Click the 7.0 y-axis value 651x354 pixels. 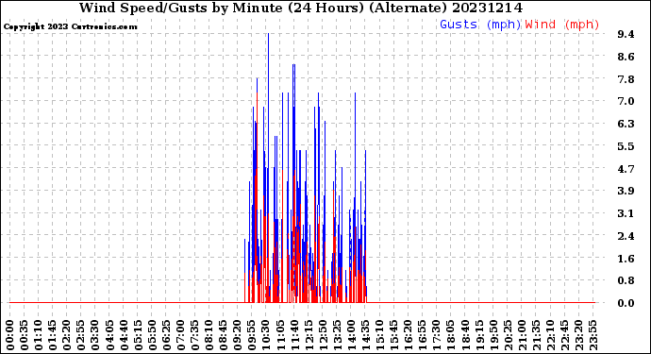click(x=626, y=101)
